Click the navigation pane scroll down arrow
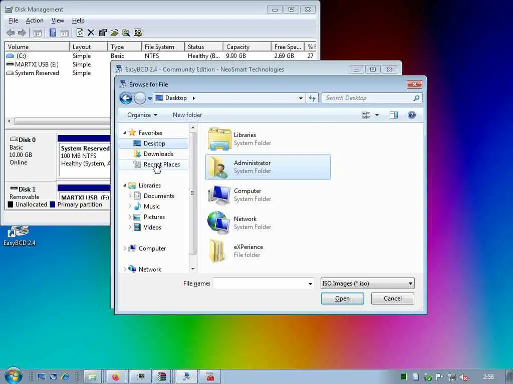Image resolution: width=513 pixels, height=384 pixels. pos(193,268)
